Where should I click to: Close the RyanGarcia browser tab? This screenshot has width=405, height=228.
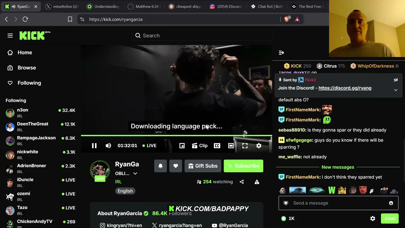pos(36,6)
